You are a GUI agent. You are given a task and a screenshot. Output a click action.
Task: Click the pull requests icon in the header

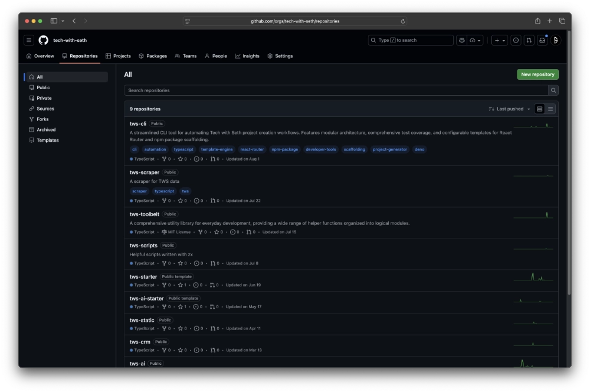(x=529, y=40)
